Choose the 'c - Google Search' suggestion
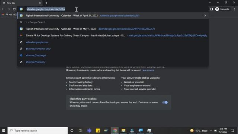The image size is (238, 134). [x=113, y=22]
